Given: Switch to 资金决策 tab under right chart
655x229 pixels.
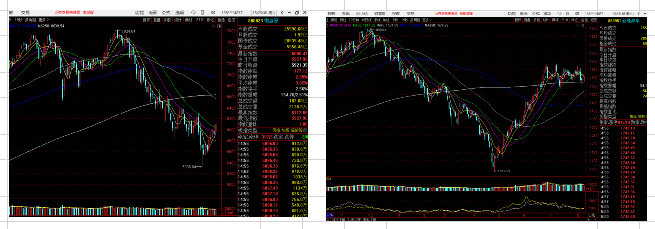Looking at the screenshot, I should coord(369,220).
